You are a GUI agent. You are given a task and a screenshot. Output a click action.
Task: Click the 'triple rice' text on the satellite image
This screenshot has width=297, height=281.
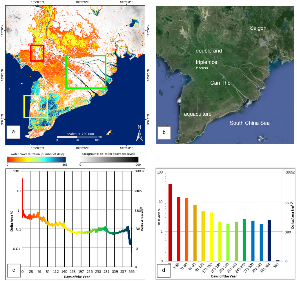point(206,62)
